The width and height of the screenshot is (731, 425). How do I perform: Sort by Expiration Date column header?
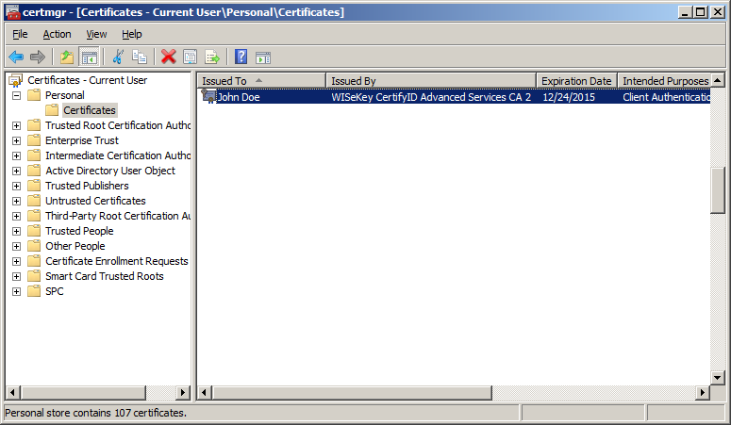click(x=575, y=81)
